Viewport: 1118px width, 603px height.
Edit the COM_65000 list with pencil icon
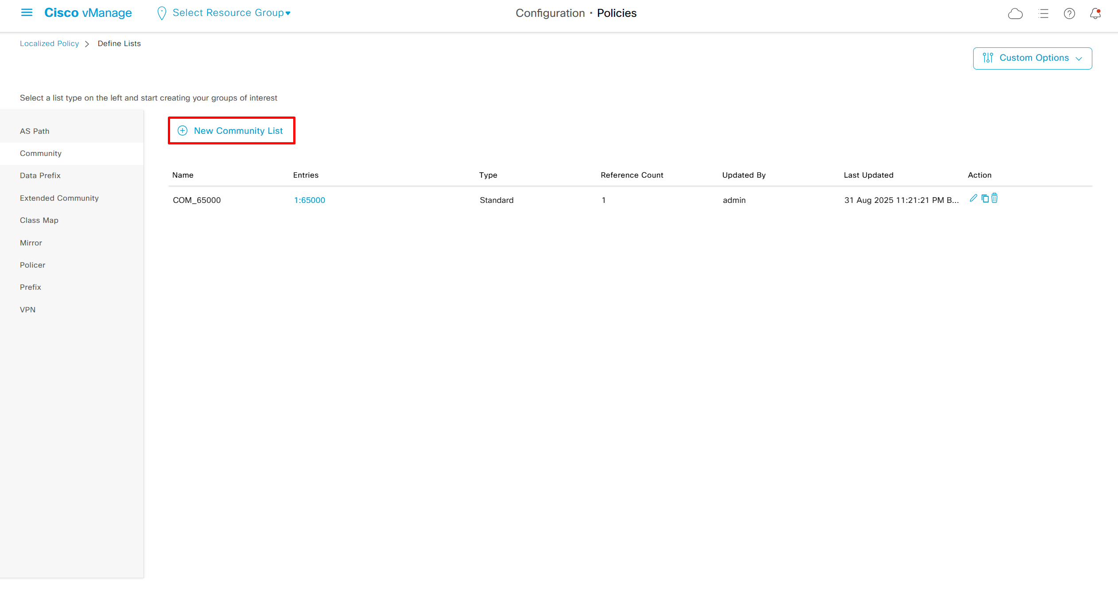pos(973,198)
